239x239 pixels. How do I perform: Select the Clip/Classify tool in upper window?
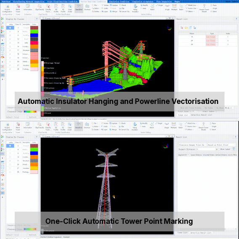pyautogui.click(x=40, y=8)
